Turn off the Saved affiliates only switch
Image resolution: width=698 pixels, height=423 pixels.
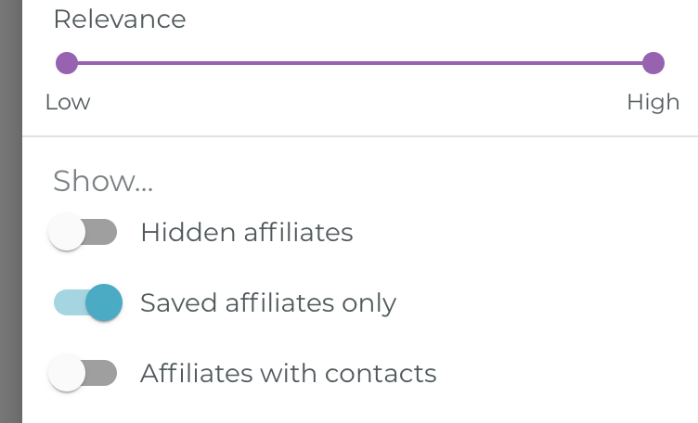pyautogui.click(x=88, y=302)
